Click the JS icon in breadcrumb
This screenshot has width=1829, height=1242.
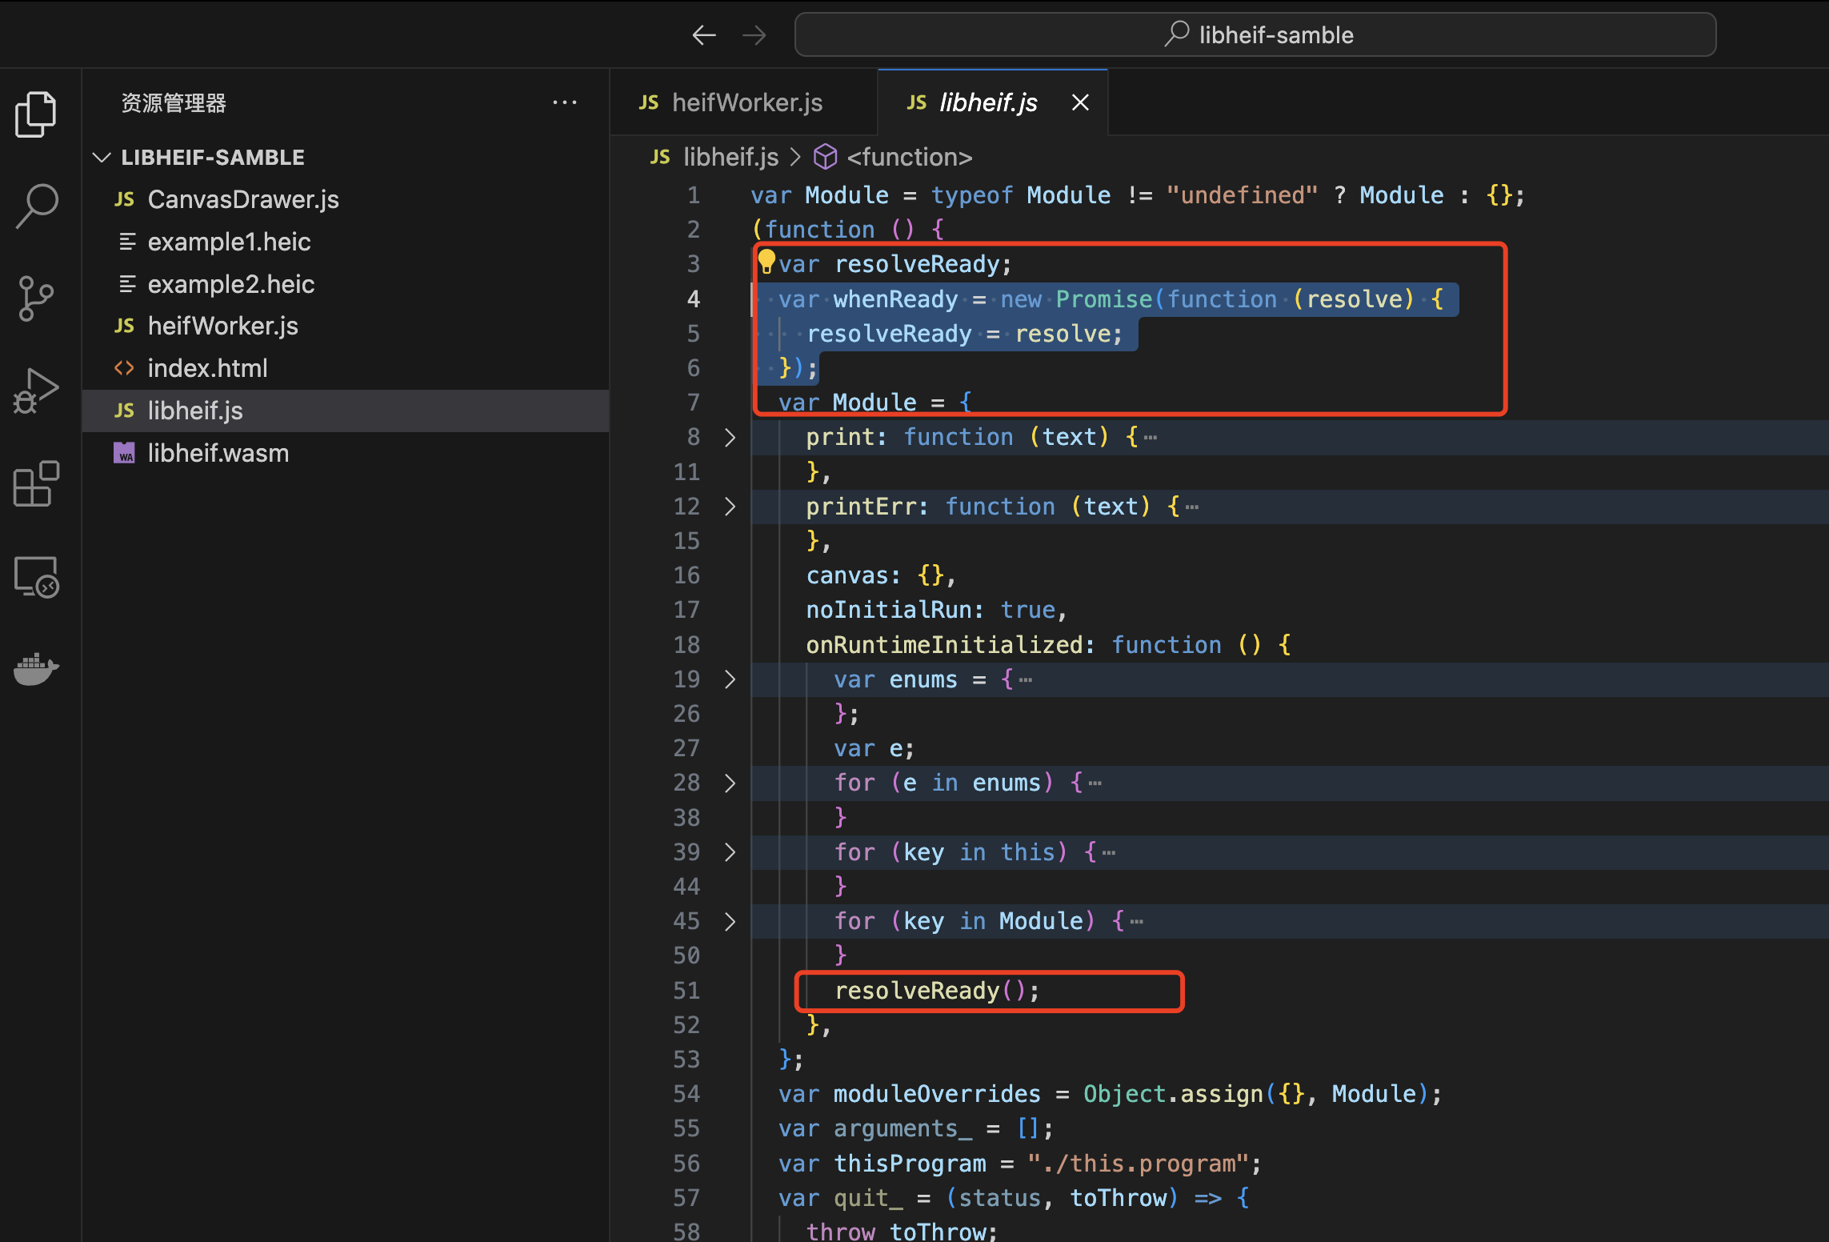point(660,157)
